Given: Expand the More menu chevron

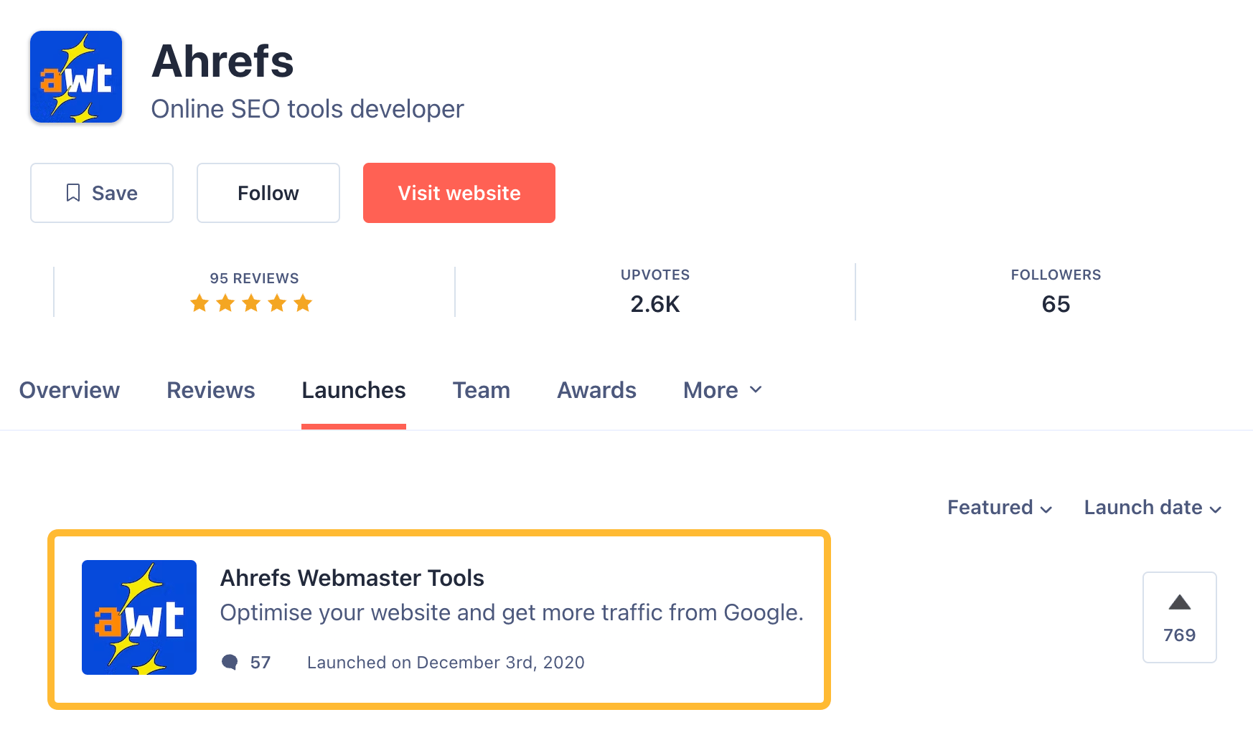Looking at the screenshot, I should coord(756,389).
